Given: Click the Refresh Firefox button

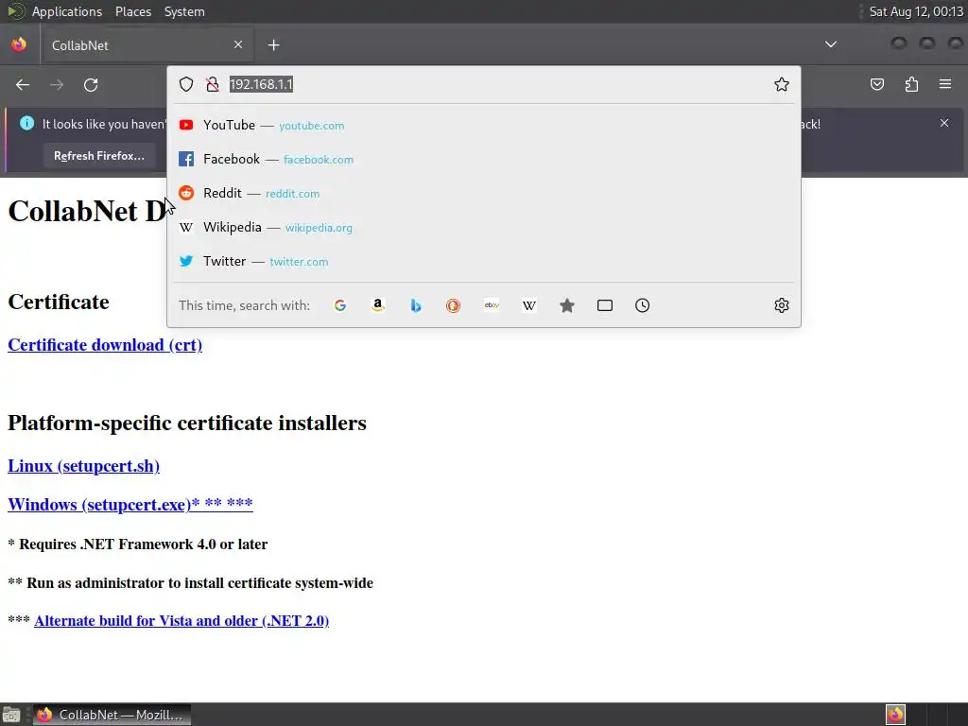Looking at the screenshot, I should tap(98, 156).
